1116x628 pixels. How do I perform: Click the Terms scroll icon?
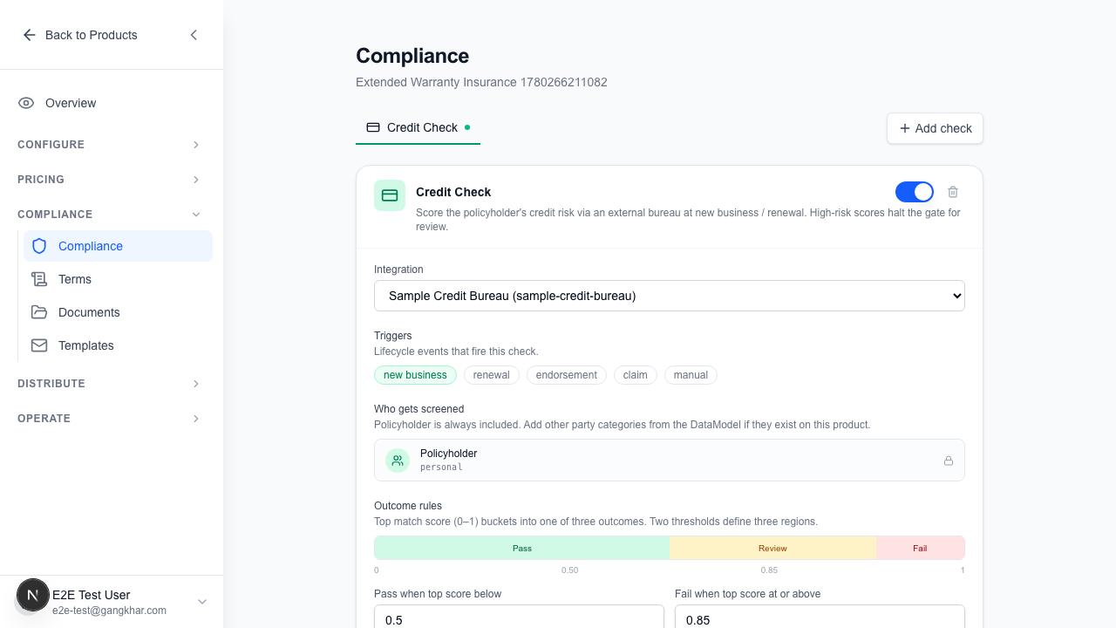tap(39, 279)
